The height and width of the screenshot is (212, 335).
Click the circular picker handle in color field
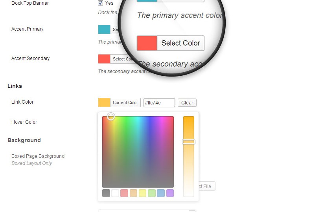point(111,117)
